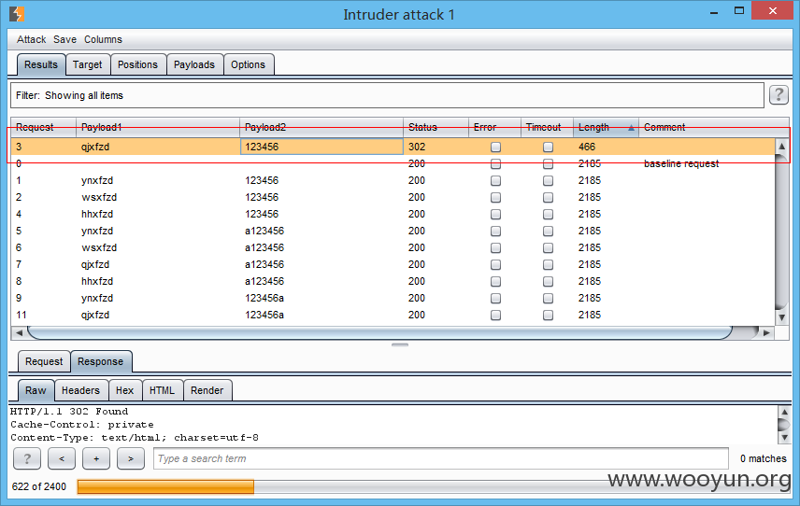Click the Filter: Showing all items bar

point(387,95)
